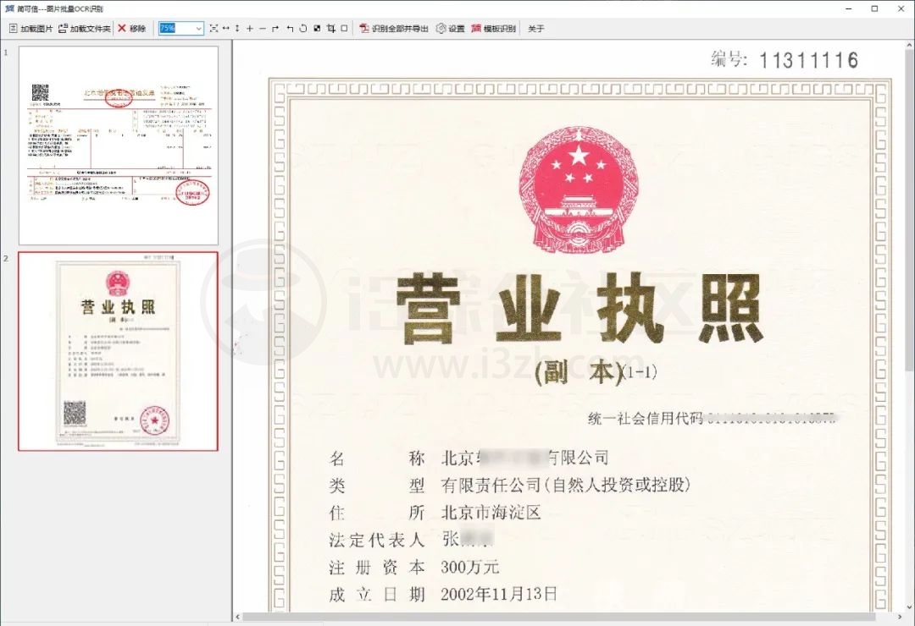Select the invoice thumbnail number 1
The image size is (915, 626).
tap(119, 146)
